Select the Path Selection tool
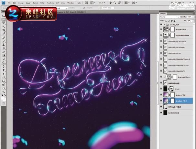The width and height of the screenshot is (196, 149). coord(4,74)
